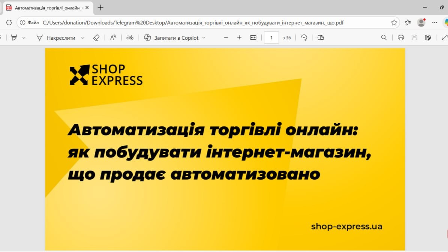Print the PDF document
Image resolution: width=448 pixels, height=252 pixels.
(401, 37)
